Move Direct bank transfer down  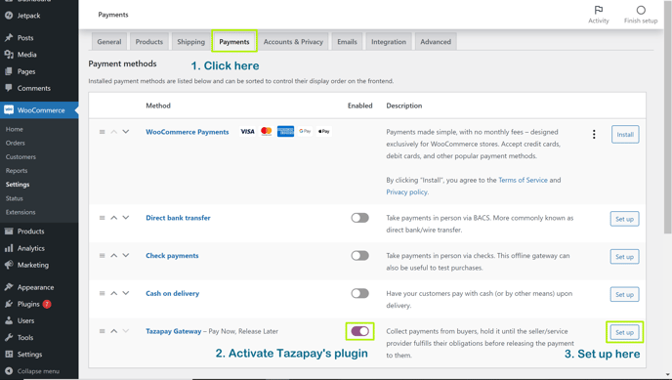(126, 218)
